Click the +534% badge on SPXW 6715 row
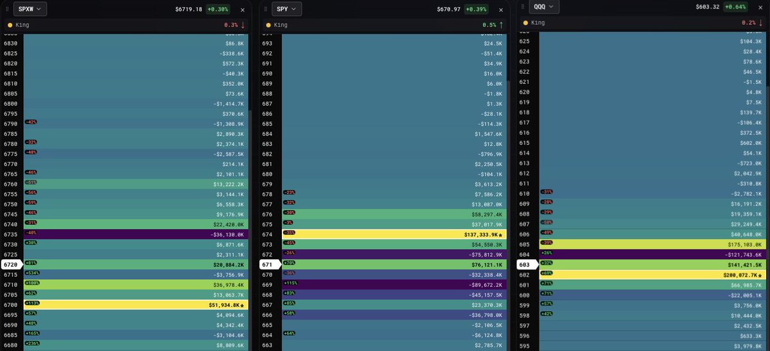Screen dimensions: 770x351 [x=31, y=273]
